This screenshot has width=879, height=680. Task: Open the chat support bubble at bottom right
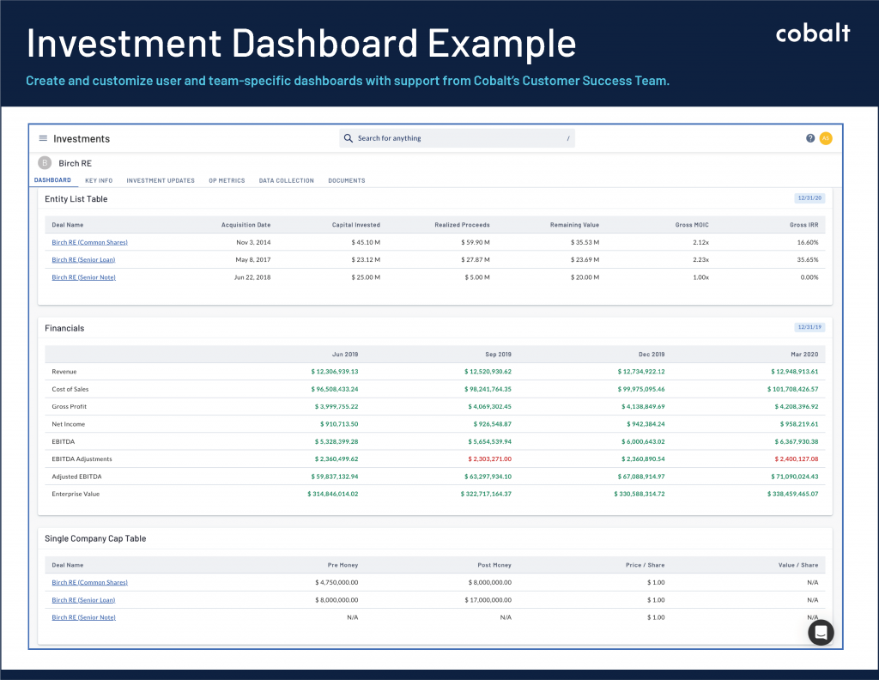pos(821,632)
